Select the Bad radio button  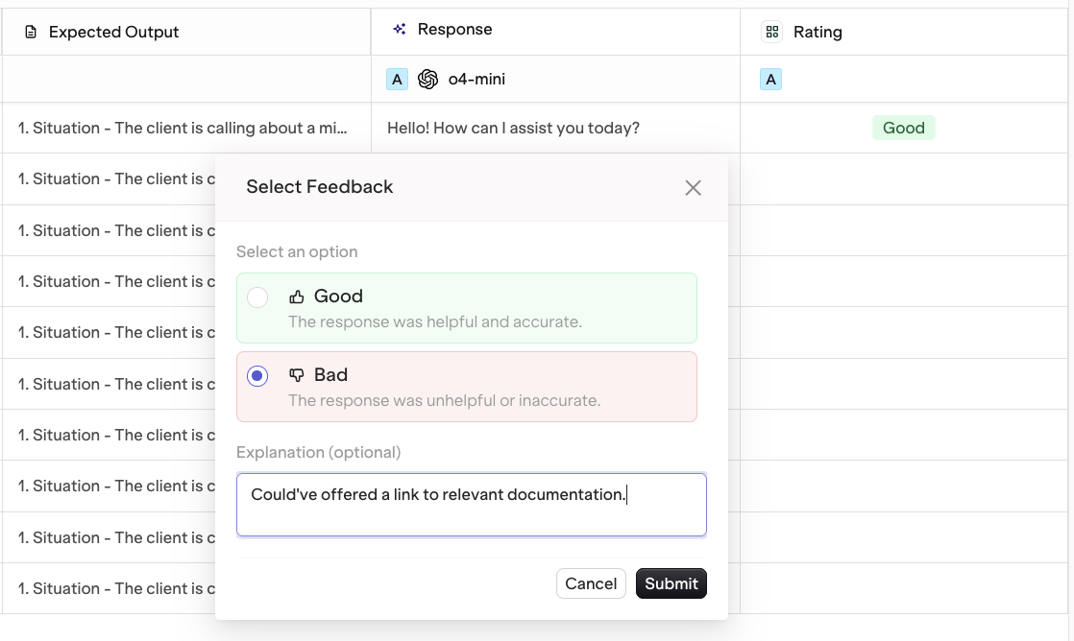[257, 376]
